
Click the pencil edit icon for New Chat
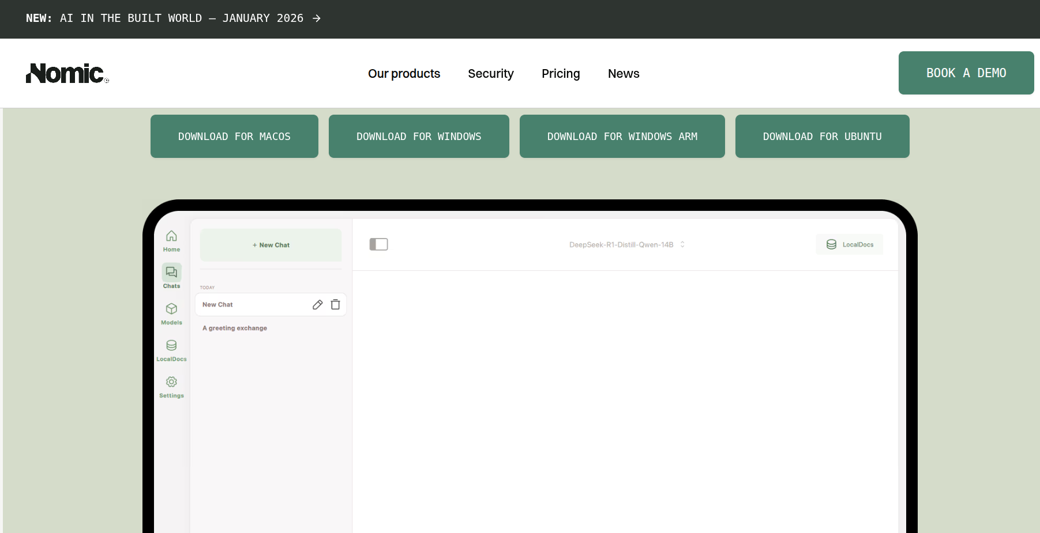pos(317,305)
